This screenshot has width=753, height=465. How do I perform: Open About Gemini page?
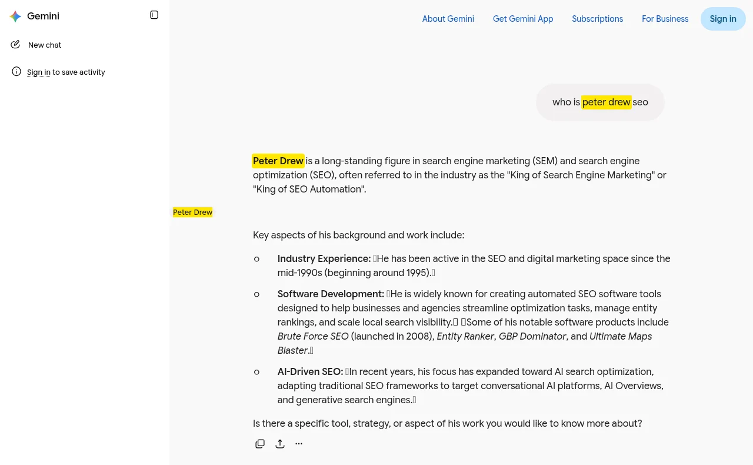click(448, 19)
